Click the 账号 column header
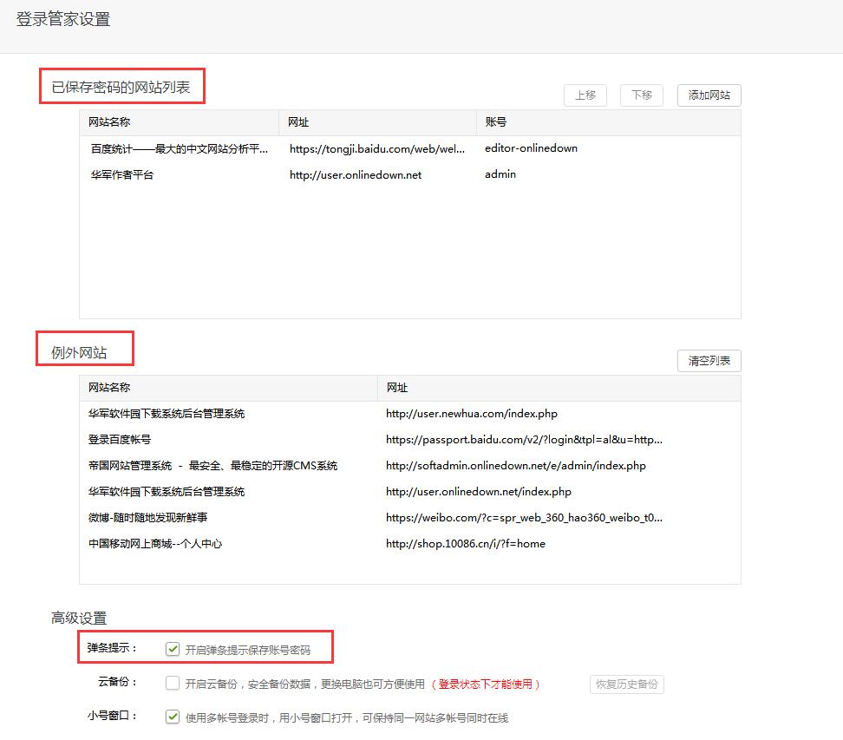The image size is (843, 740). point(496,122)
